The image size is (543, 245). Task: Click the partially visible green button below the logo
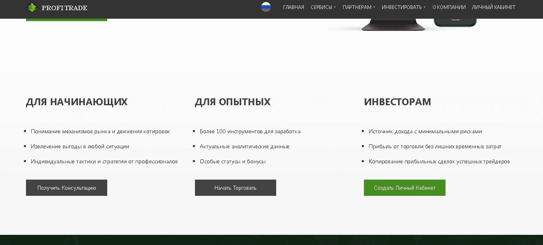point(67,20)
